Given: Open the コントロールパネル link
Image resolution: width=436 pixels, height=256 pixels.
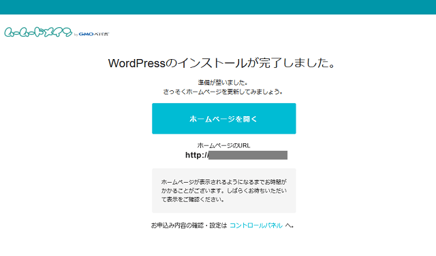Looking at the screenshot, I should [256, 225].
